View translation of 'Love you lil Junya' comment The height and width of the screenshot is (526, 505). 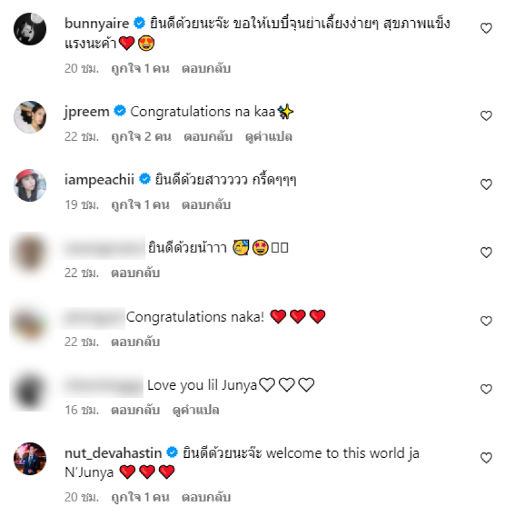[x=196, y=410]
